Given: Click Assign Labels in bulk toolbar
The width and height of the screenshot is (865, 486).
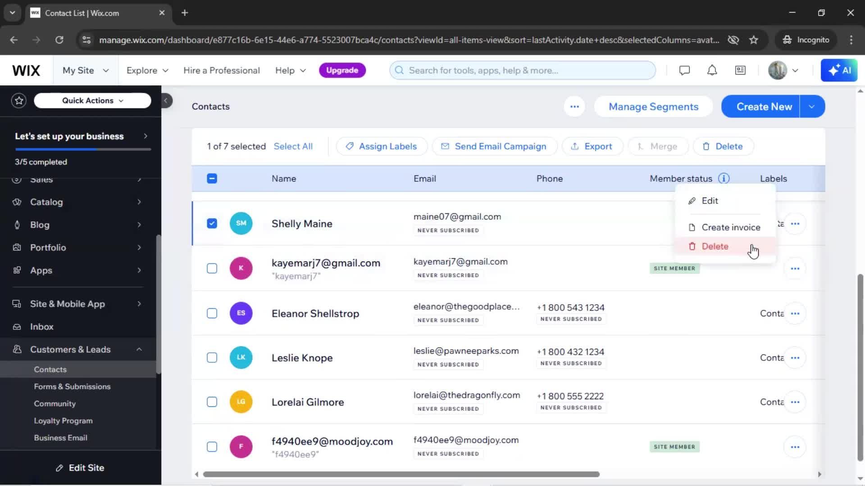Looking at the screenshot, I should [x=382, y=146].
